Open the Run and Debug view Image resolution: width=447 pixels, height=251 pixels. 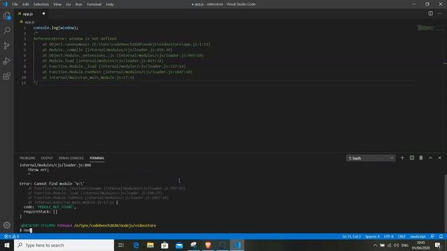click(7, 61)
